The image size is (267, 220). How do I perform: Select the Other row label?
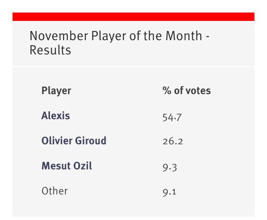click(x=55, y=191)
